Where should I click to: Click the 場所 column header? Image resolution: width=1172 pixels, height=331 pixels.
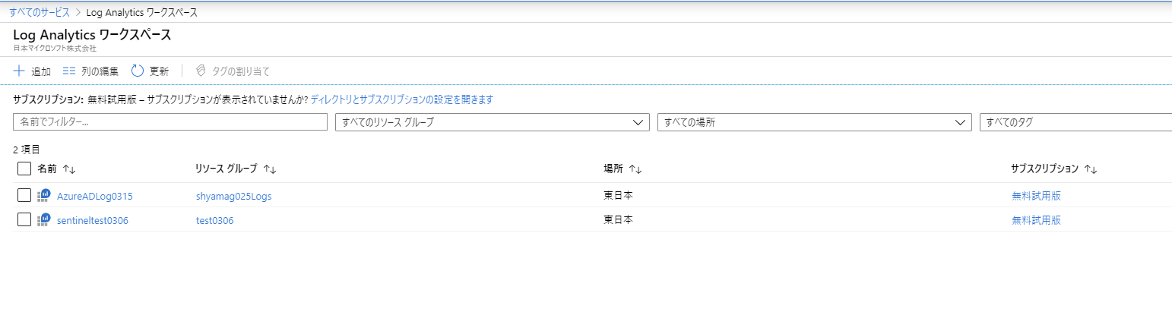[613, 169]
